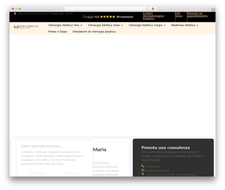The height and width of the screenshot is (190, 225).
Task: Click the 5.0 rating value
Action: (97, 17)
